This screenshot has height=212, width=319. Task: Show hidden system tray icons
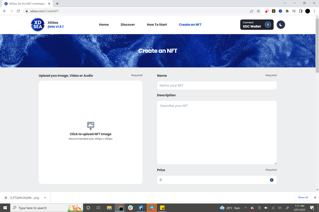click(x=245, y=208)
